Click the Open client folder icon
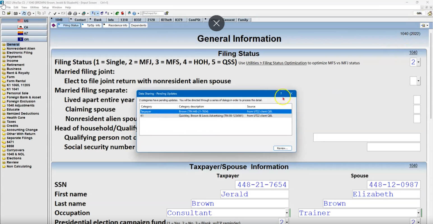Viewport: 433px width, 224px height. pyautogui.click(x=9, y=13)
